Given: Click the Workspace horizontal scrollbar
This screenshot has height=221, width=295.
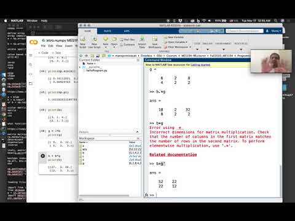Looking at the screenshot, I should click(x=104, y=195).
